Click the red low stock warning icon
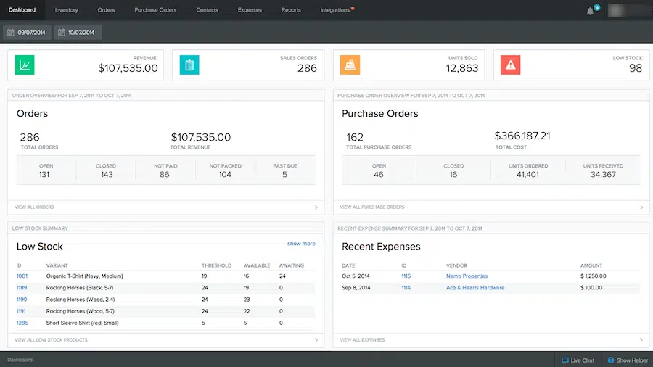 512,65
